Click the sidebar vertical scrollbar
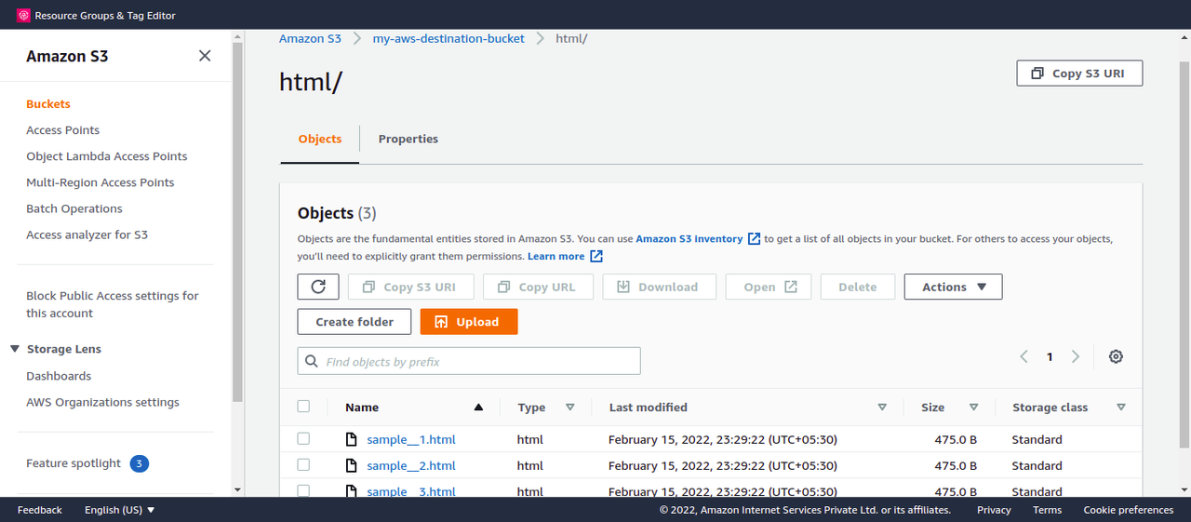The height and width of the screenshot is (522, 1191). (x=238, y=221)
